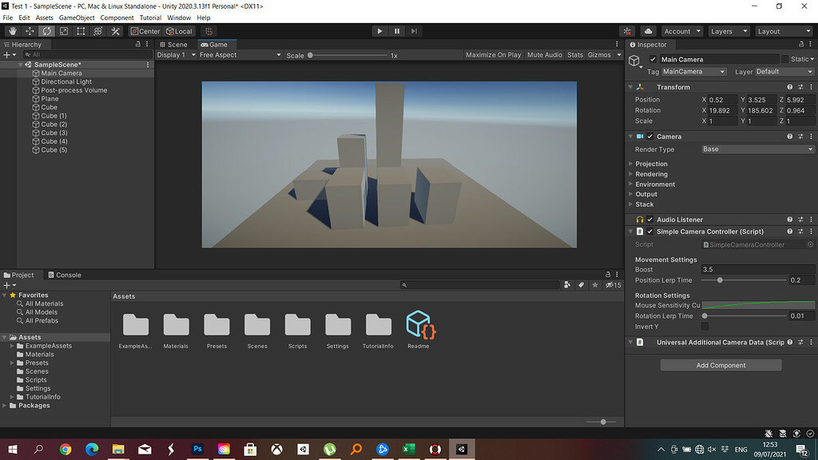Open the Render Type dropdown

coord(756,149)
